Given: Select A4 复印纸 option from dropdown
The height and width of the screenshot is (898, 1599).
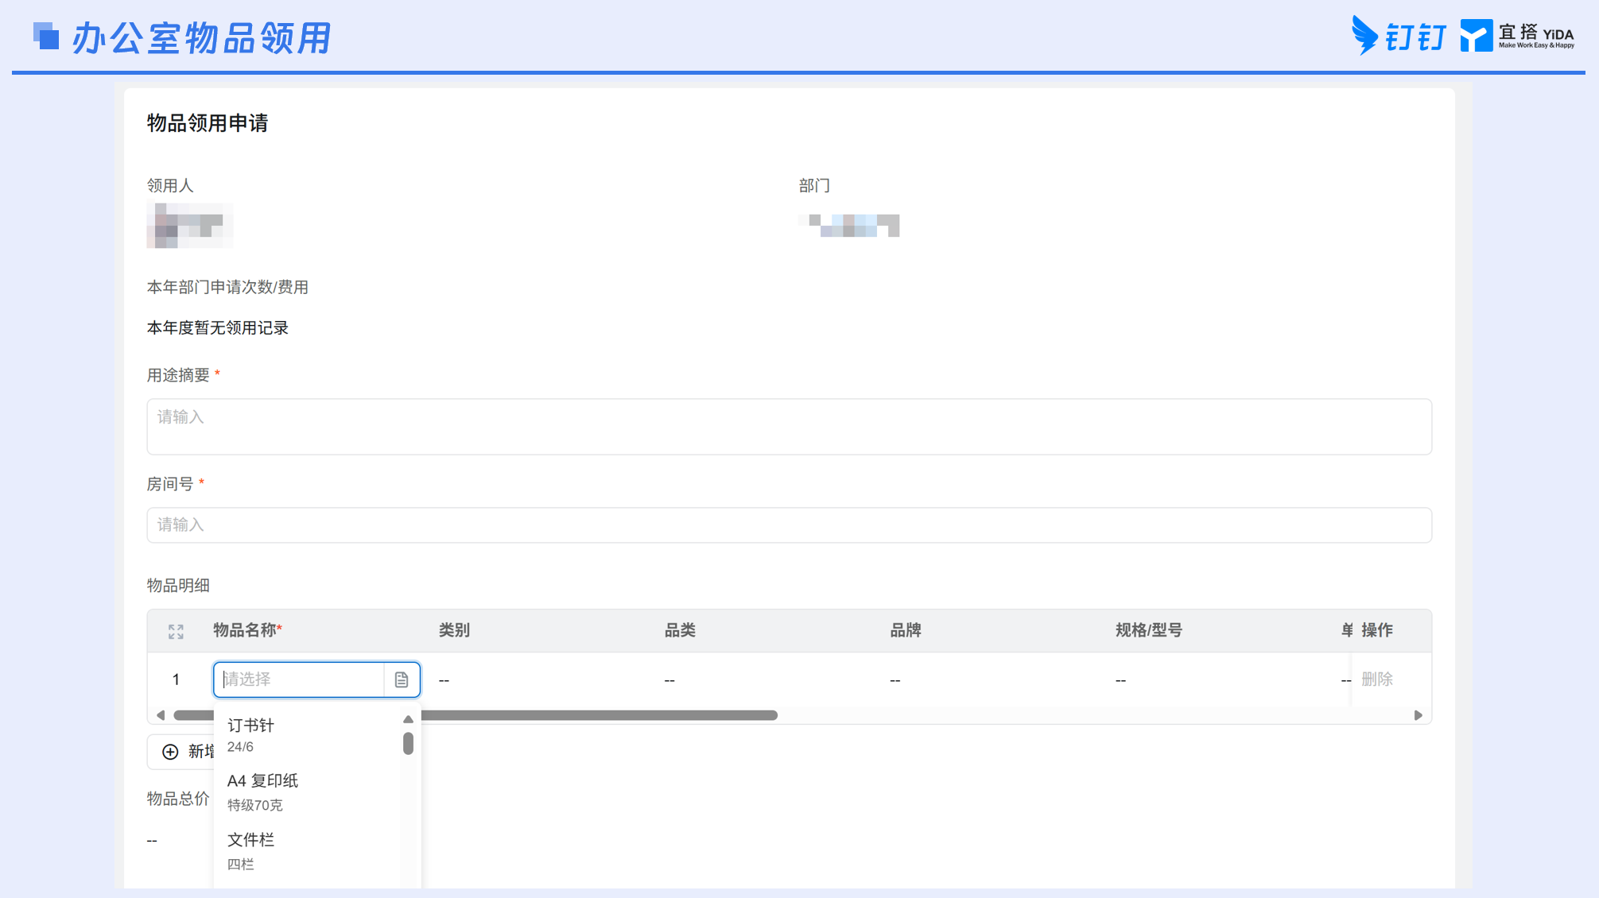Looking at the screenshot, I should click(x=308, y=792).
